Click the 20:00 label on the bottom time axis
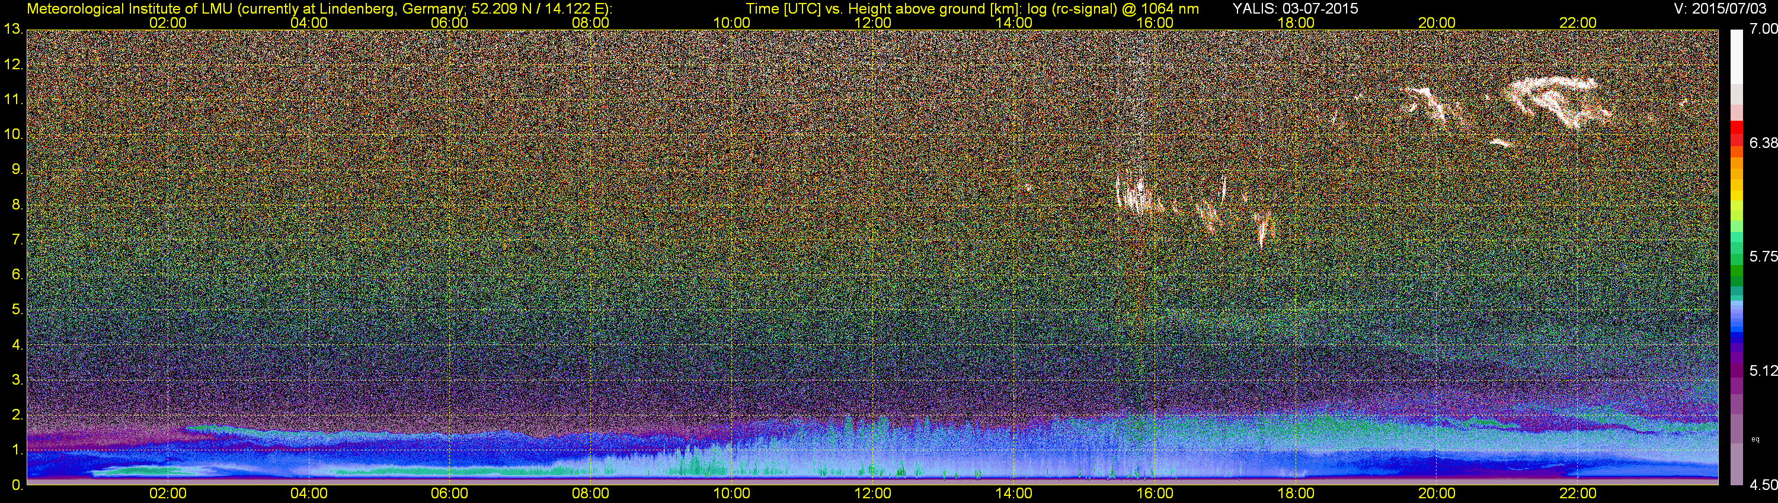 tap(1437, 494)
